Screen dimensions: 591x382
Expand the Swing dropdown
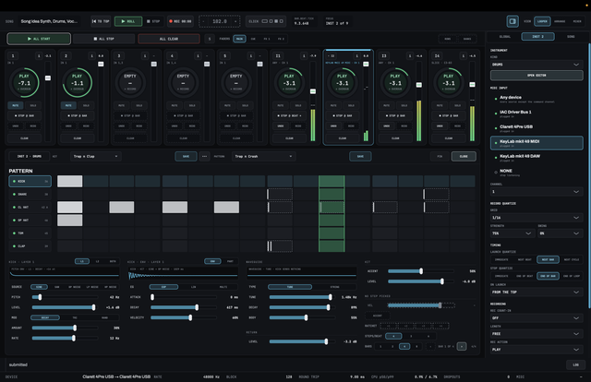tap(561, 233)
